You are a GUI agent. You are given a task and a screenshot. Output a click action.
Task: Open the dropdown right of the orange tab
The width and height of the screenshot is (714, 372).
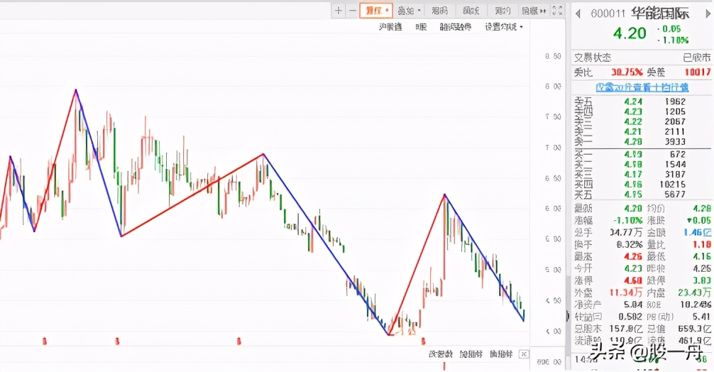(x=409, y=11)
